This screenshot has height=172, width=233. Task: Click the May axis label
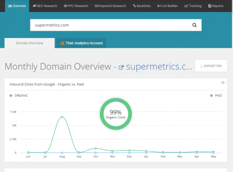coord(214,157)
